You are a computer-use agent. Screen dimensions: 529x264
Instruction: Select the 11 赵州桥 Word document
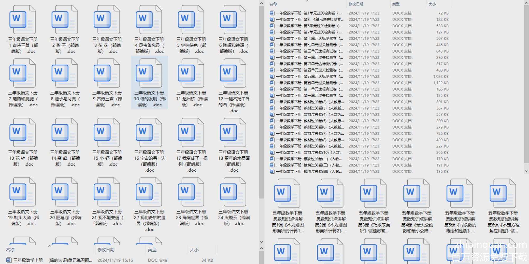click(x=191, y=73)
